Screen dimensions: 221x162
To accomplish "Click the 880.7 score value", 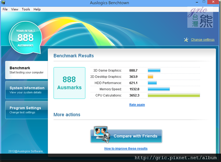I will tap(133, 70).
